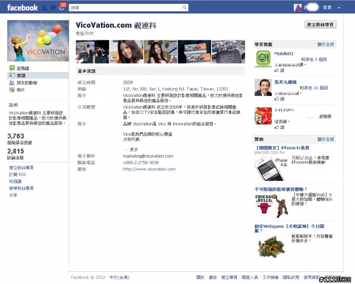Click the 2,815 talking about count
355x284 pixels.
tap(16, 151)
